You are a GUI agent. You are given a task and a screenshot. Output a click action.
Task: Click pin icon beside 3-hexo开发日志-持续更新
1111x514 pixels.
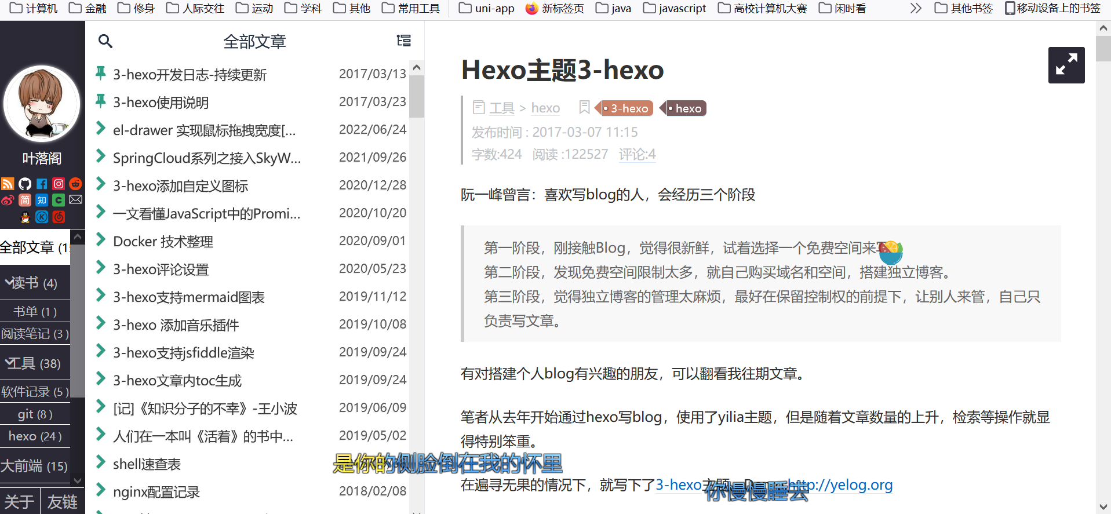[100, 73]
